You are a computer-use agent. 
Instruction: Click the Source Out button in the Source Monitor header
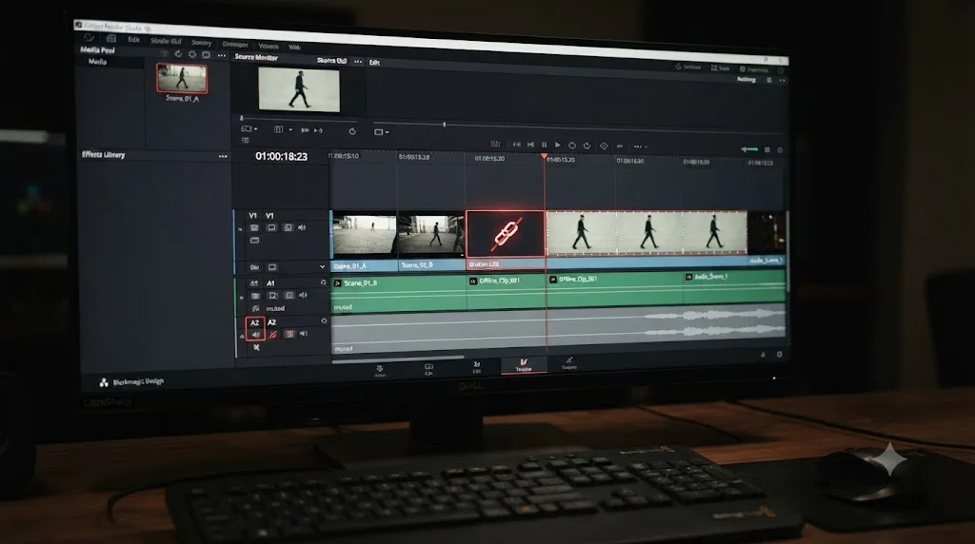pyautogui.click(x=331, y=60)
